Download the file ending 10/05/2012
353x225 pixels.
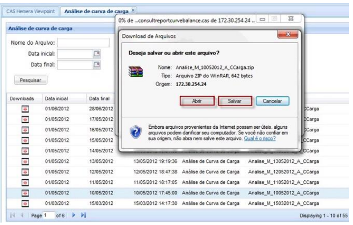[x=25, y=193]
